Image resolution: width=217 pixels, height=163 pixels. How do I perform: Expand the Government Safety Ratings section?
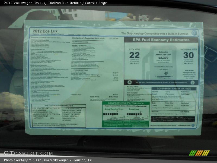point(174,88)
